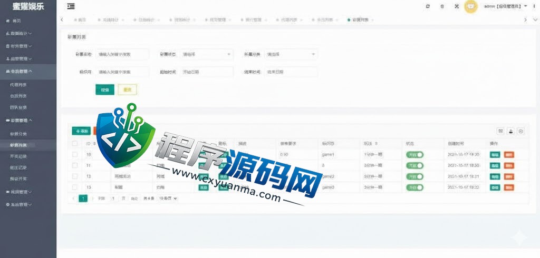The image size is (540, 258).
Task: Click the orange delete button in row game3
Action: [x=509, y=187]
